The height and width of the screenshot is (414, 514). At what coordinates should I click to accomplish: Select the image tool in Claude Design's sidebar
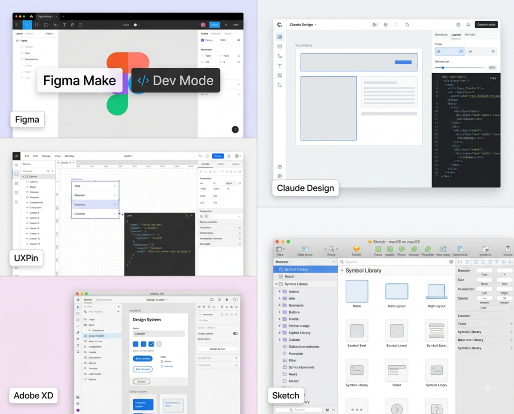(280, 75)
